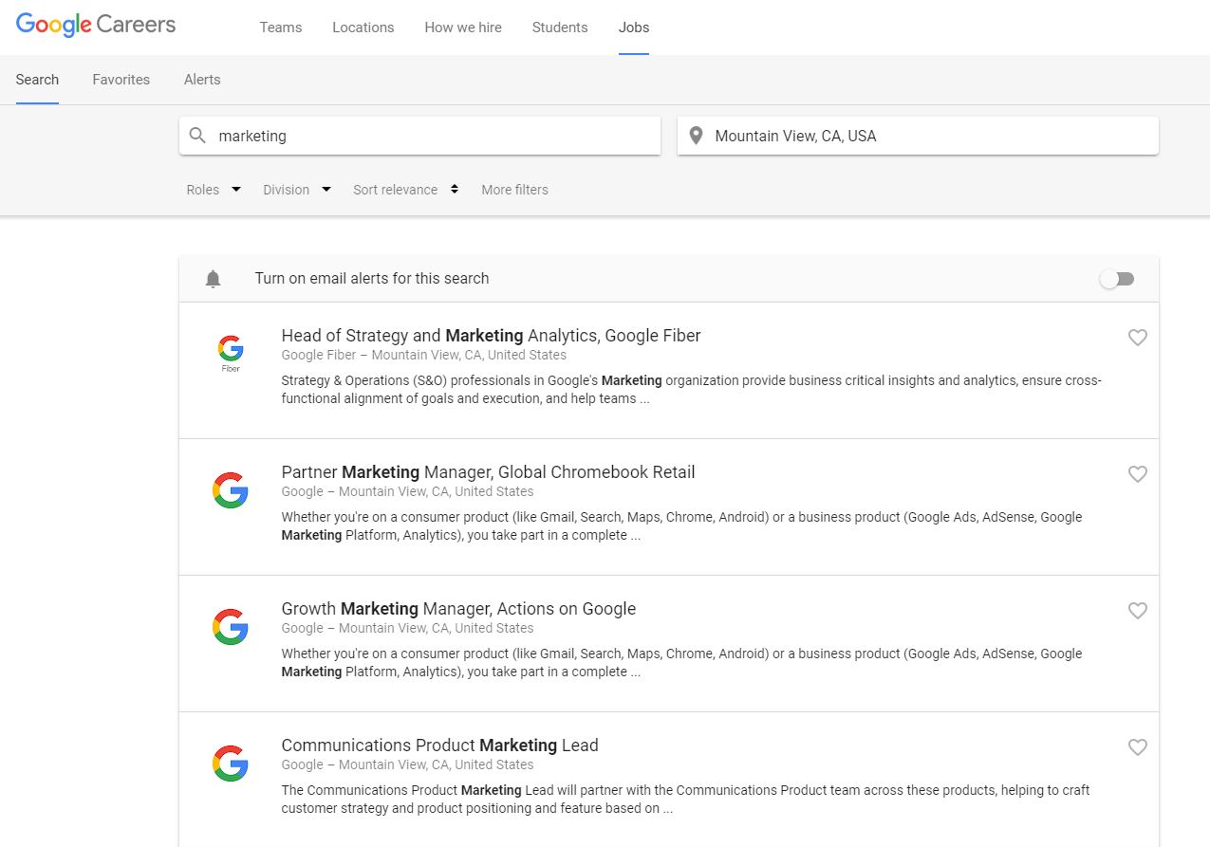This screenshot has width=1210, height=847.
Task: Click the description starting "Strategy & Operations (S&O)"
Action: (692, 390)
